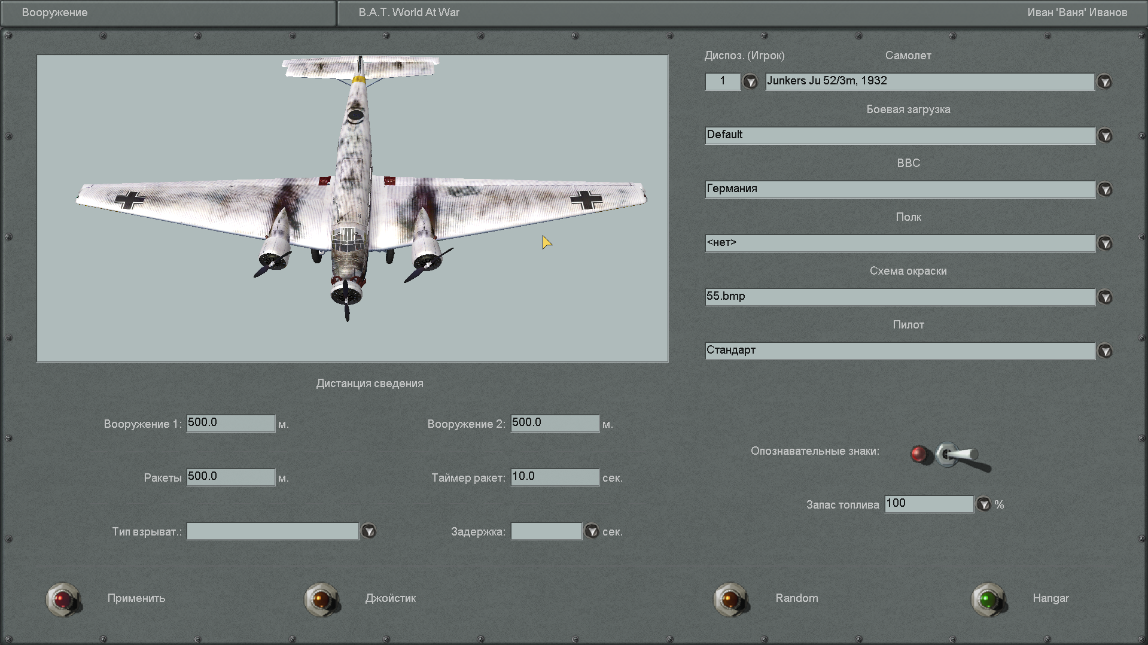Click the Default loadout field
Viewport: 1148px width, 645px height.
click(900, 135)
